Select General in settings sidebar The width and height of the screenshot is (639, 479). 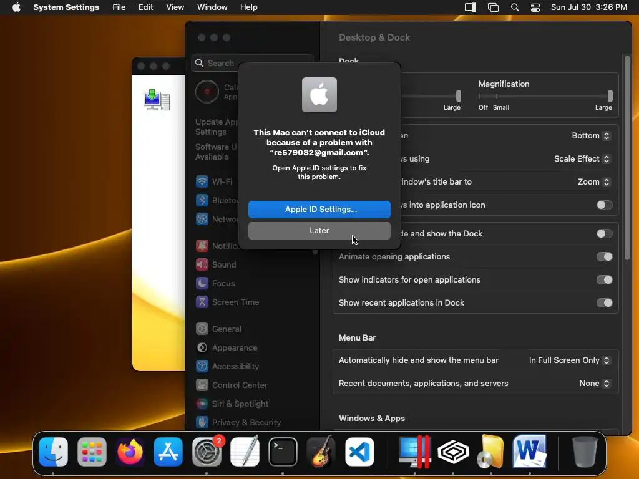click(x=219, y=329)
